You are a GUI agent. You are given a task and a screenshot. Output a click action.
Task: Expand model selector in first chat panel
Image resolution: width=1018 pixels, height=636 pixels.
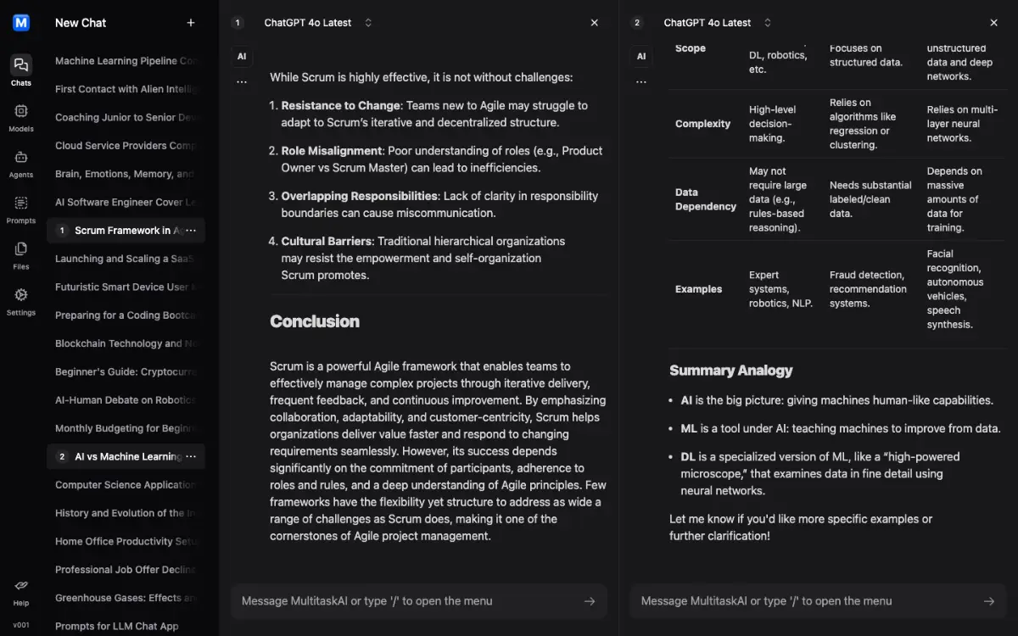(x=368, y=23)
